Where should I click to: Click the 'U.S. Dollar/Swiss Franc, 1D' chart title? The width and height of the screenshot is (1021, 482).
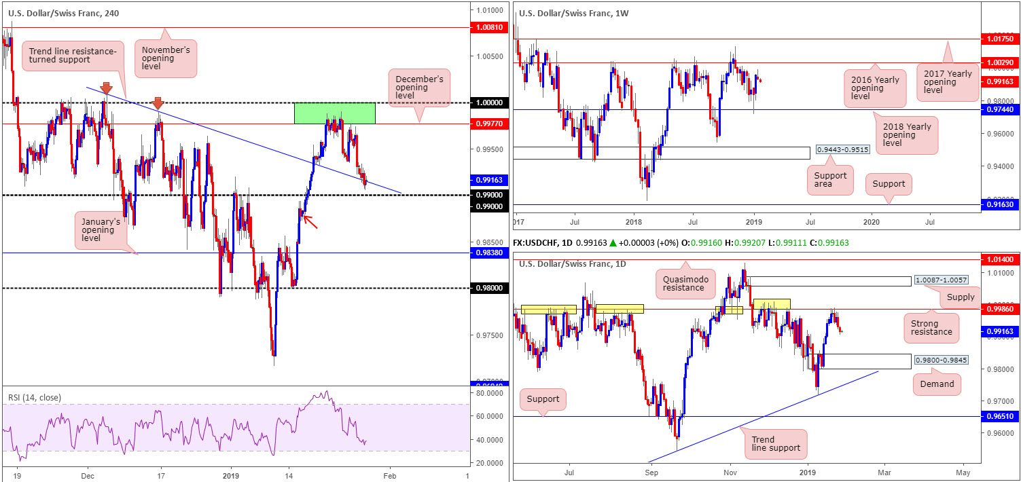571,264
